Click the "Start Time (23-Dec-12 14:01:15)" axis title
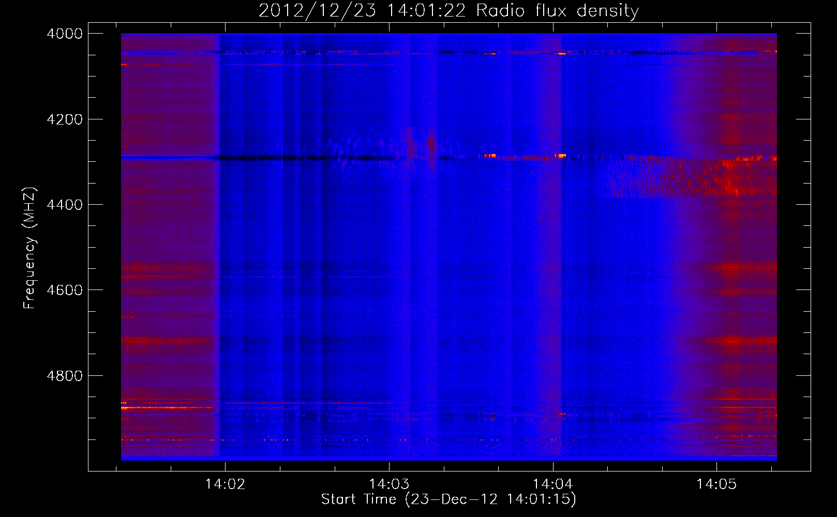Image resolution: width=837 pixels, height=517 pixels. point(449,499)
